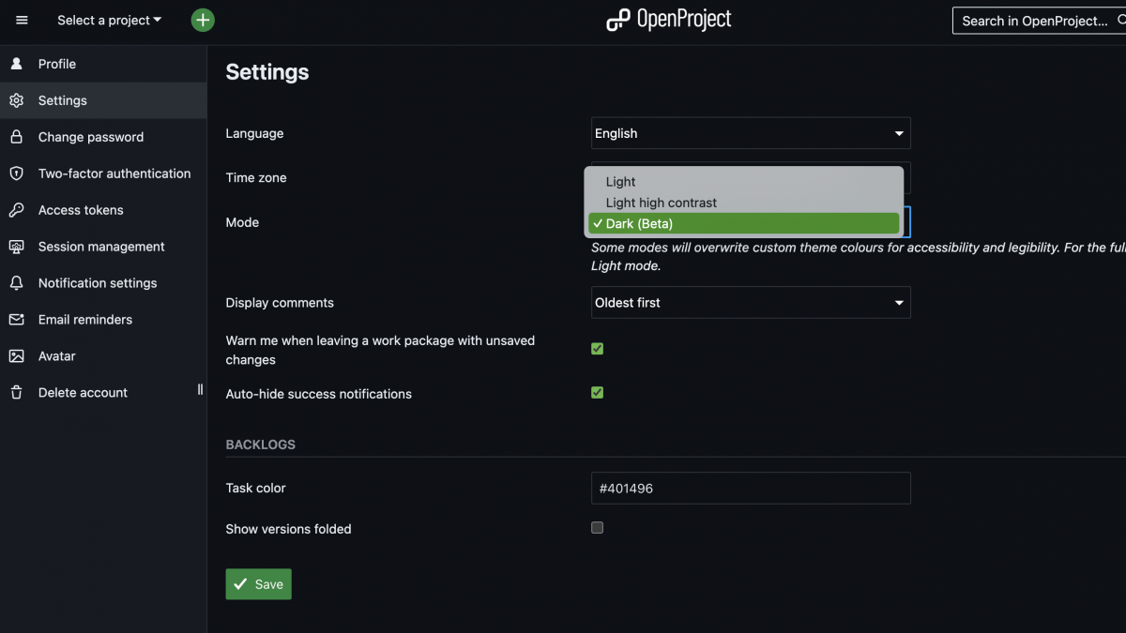Click the Display comments label

click(x=280, y=303)
